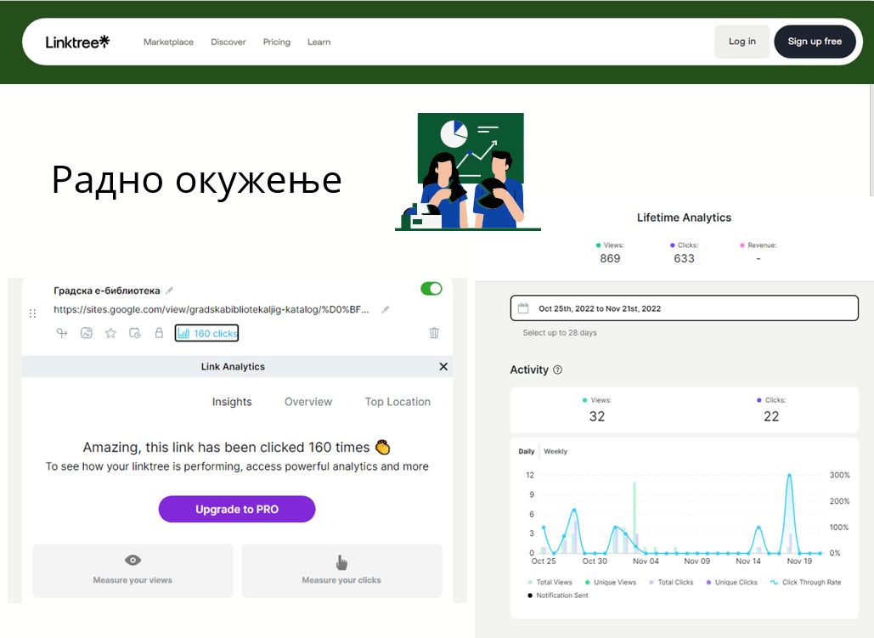Open the link thumbnail image icon
Image resolution: width=874 pixels, height=638 pixels.
pyautogui.click(x=87, y=333)
